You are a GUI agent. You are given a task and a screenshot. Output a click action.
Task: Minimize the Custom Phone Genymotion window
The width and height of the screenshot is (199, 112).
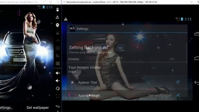pos(192,2)
